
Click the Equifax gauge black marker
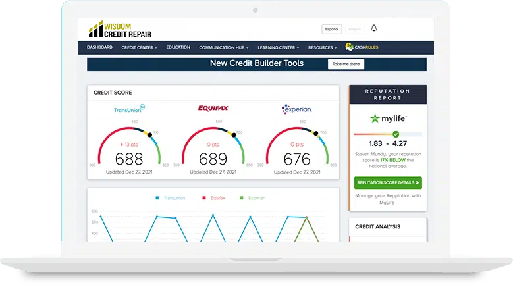[x=234, y=135]
